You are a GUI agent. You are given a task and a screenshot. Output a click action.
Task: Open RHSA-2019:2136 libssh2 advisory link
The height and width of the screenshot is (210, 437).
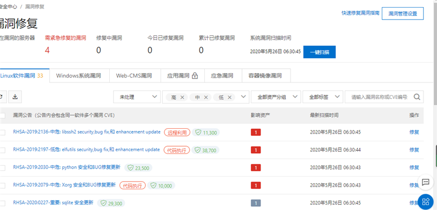click(x=87, y=132)
